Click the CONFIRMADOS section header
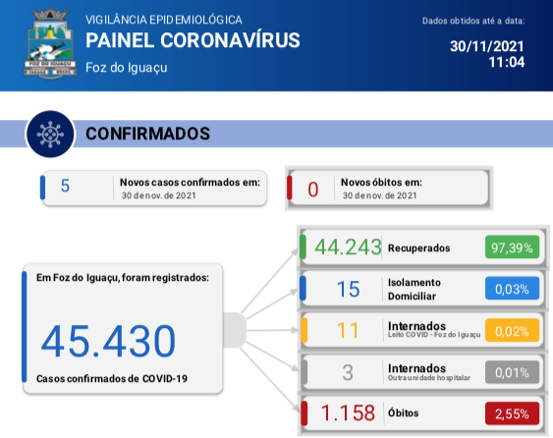This screenshot has width=553, height=438. click(x=147, y=134)
